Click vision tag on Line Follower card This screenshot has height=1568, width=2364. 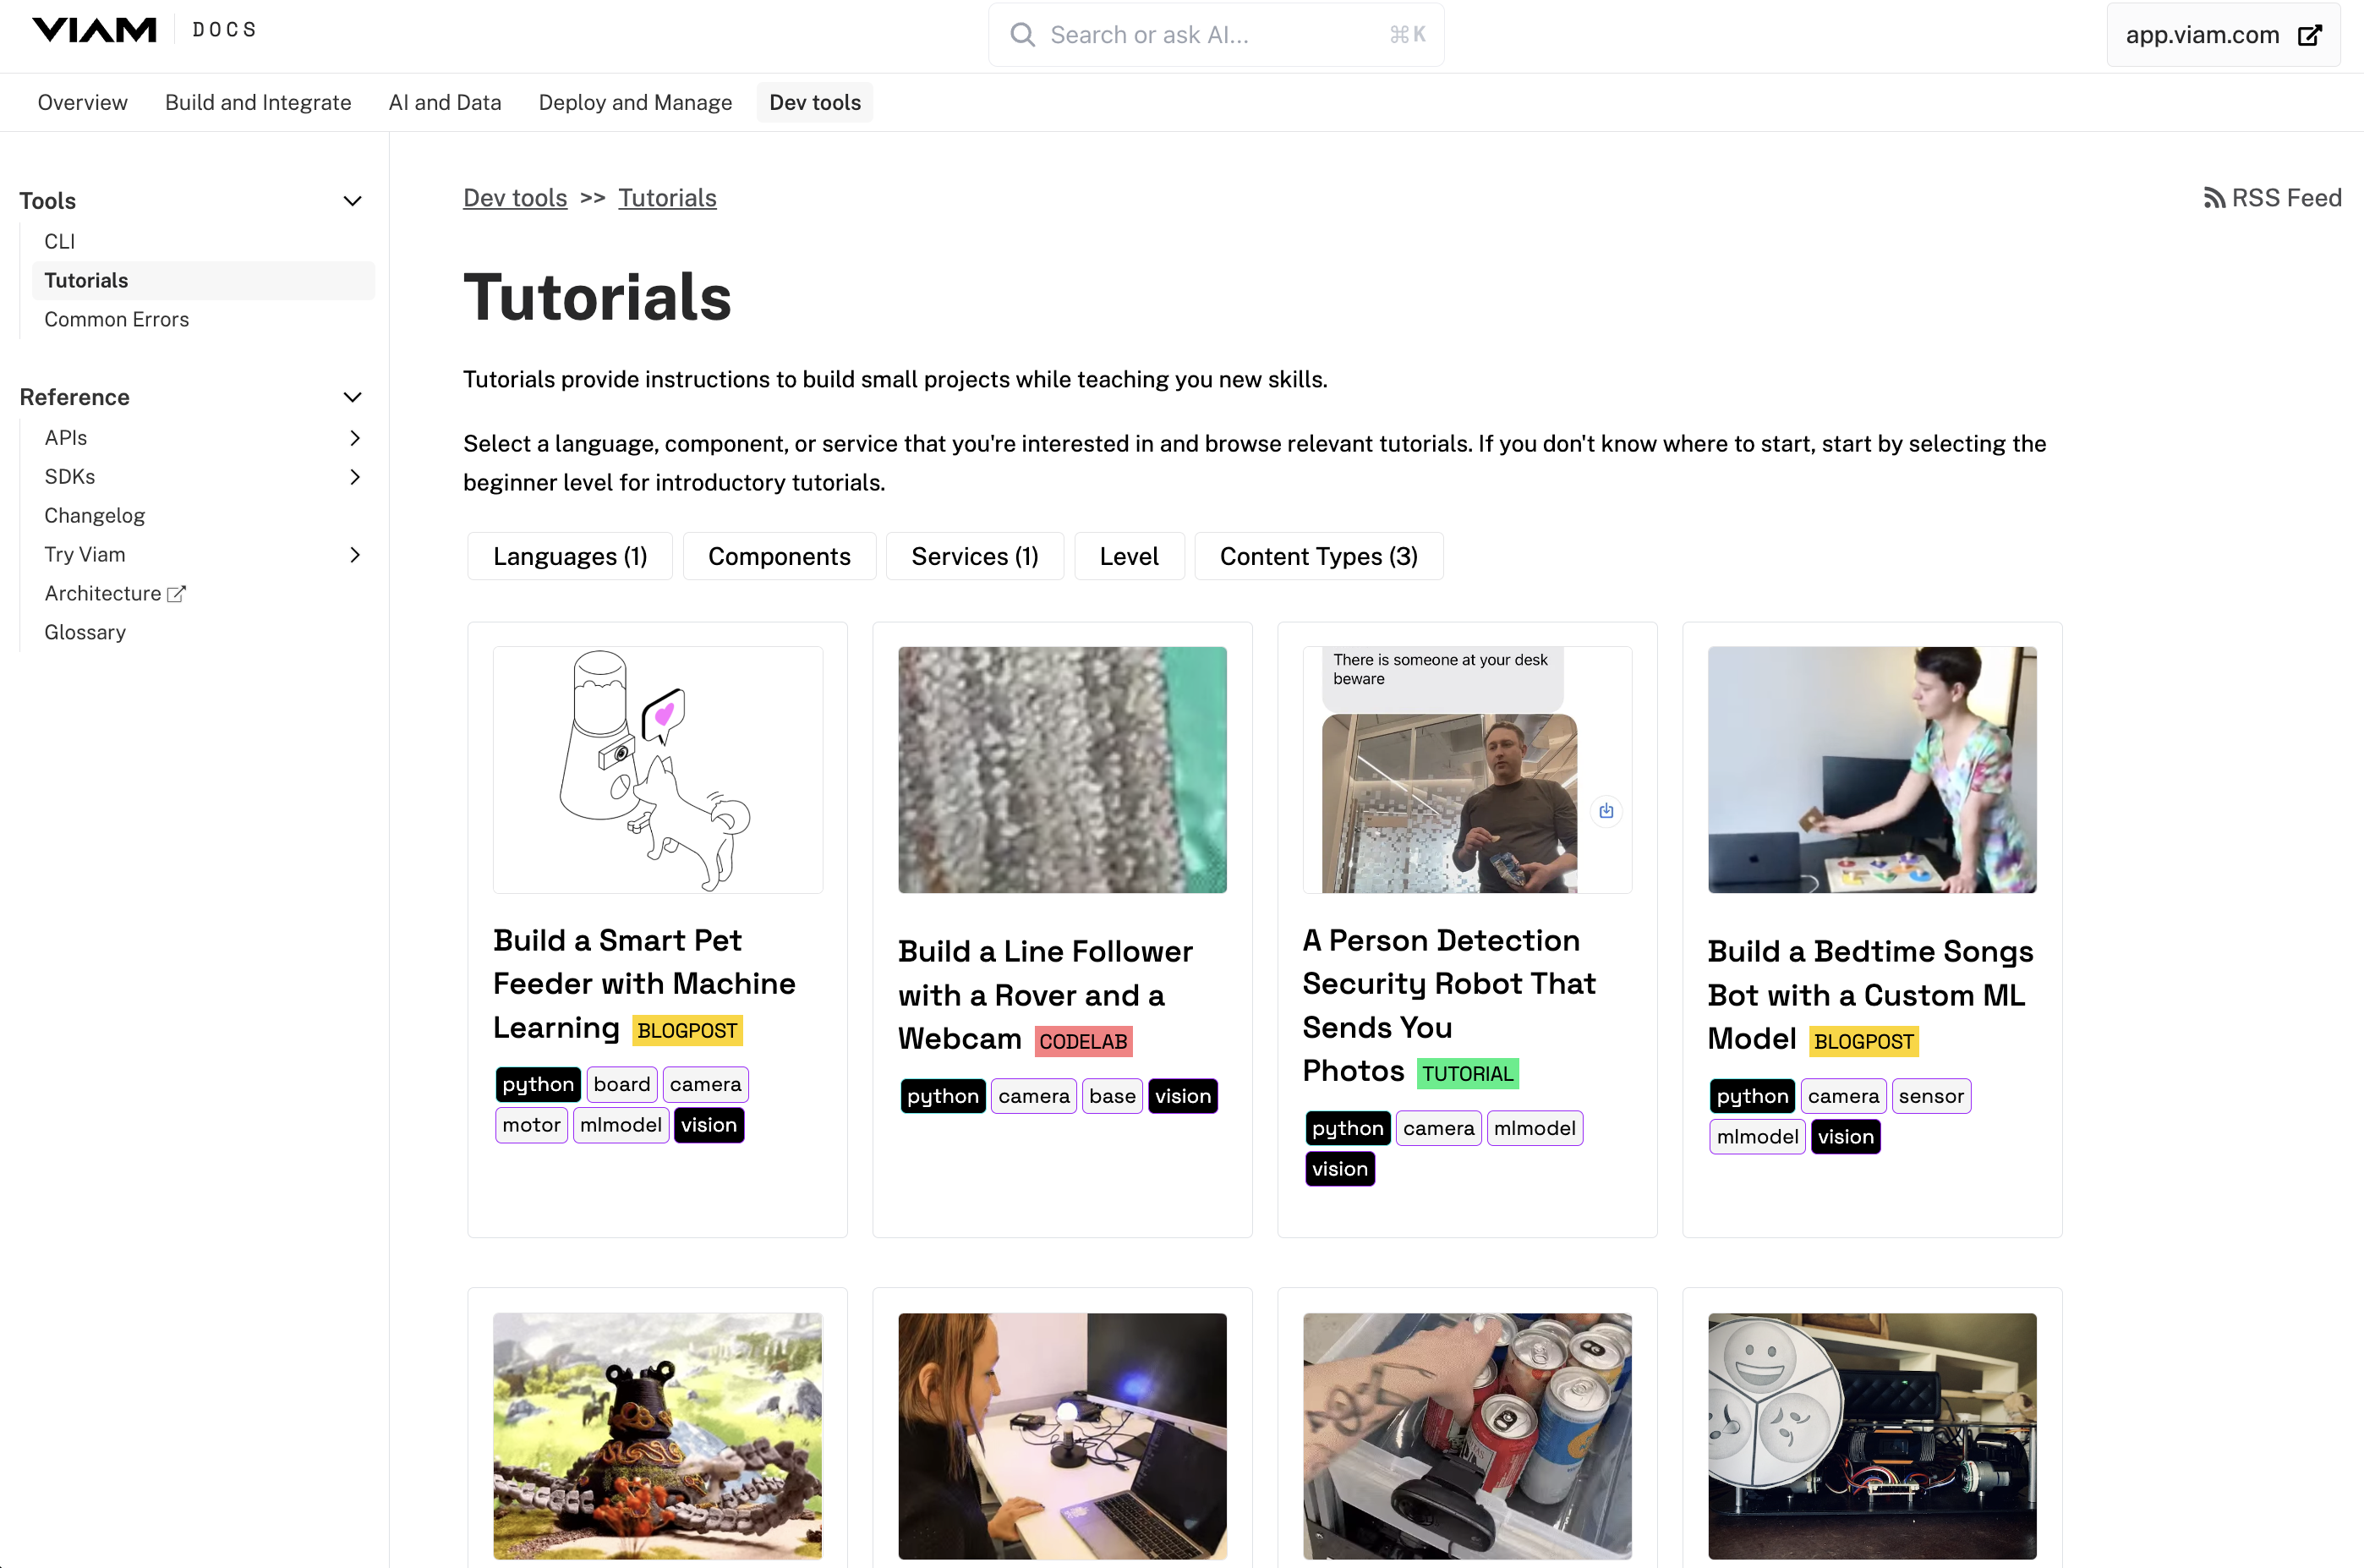click(1183, 1096)
